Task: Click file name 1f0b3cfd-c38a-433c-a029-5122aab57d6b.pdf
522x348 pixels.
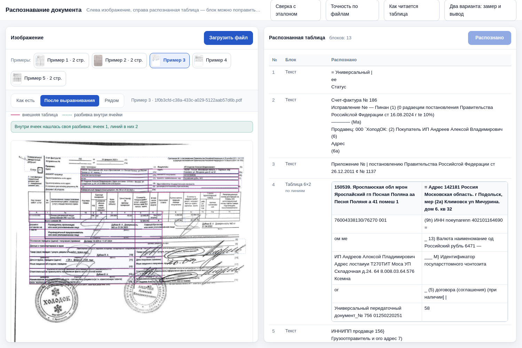Action: coord(198,100)
